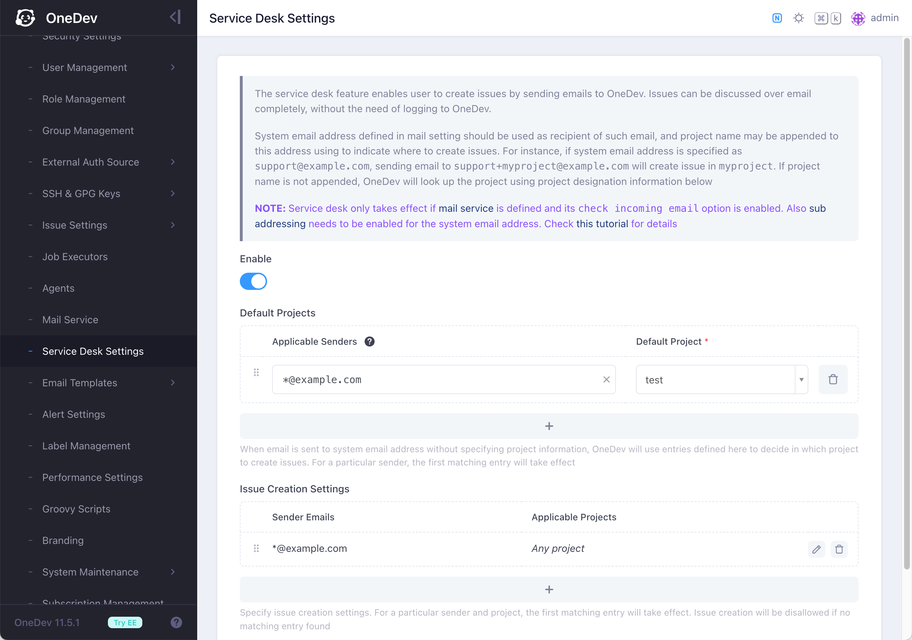Open the 'this tutorial' link
The image size is (912, 640).
[x=602, y=224]
